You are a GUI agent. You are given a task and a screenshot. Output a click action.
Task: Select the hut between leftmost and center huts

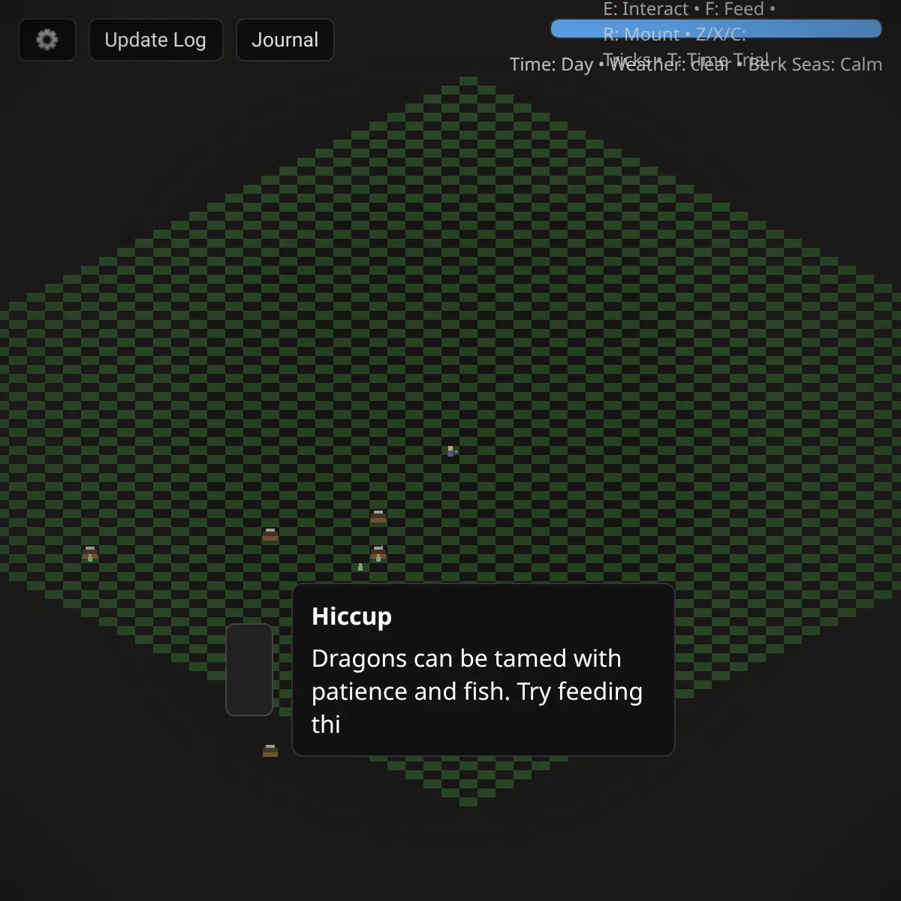coord(270,535)
